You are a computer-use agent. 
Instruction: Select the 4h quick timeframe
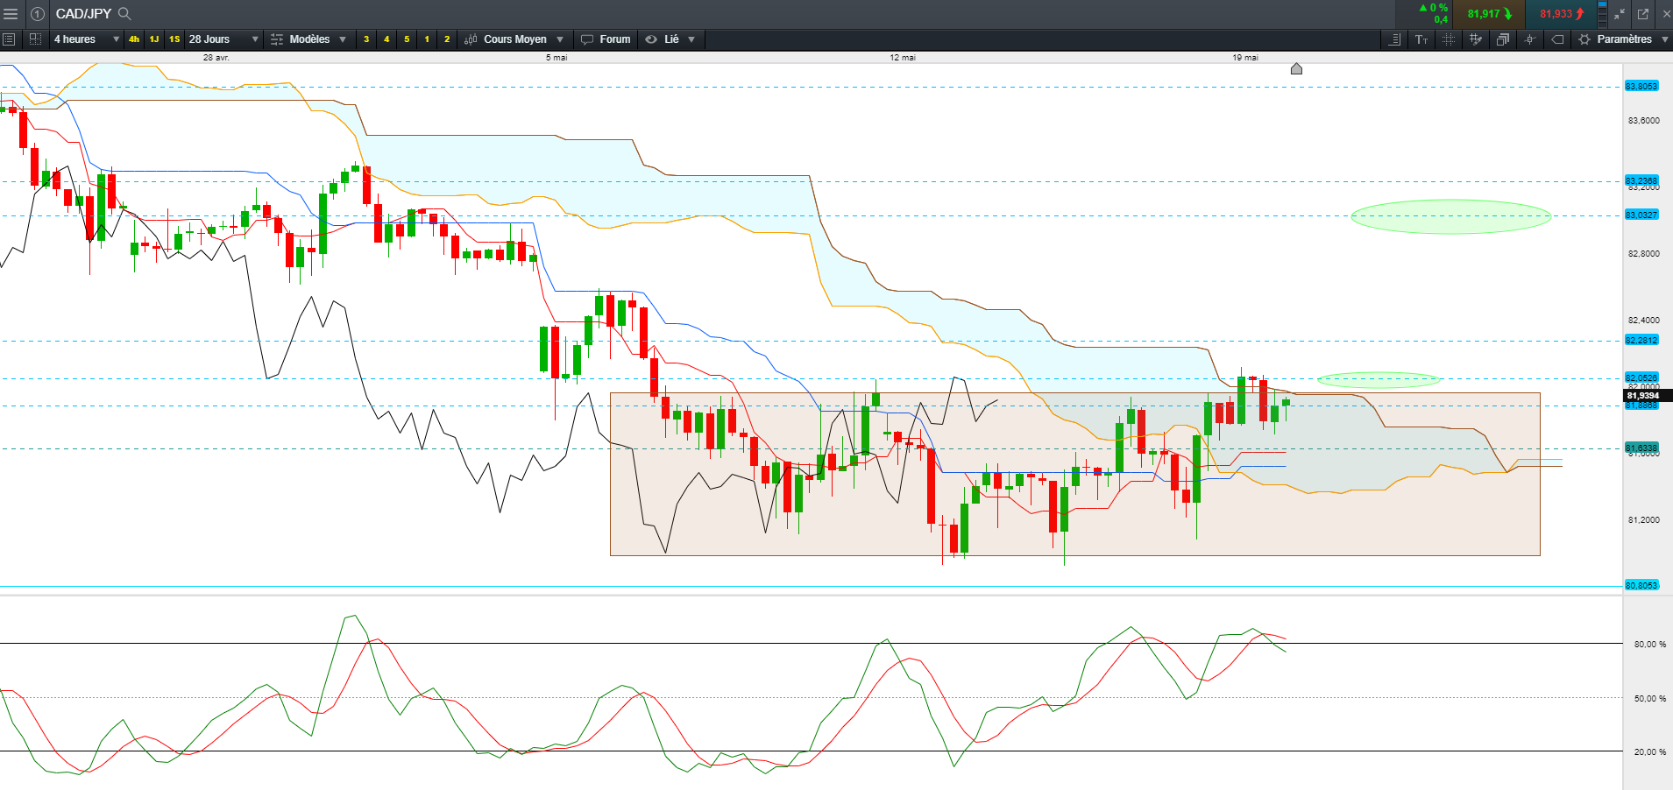coord(134,39)
